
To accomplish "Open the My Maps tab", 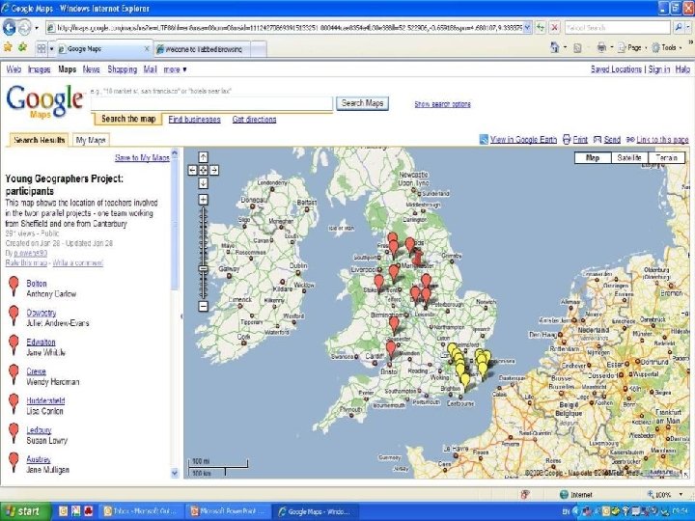I will pos(91,140).
